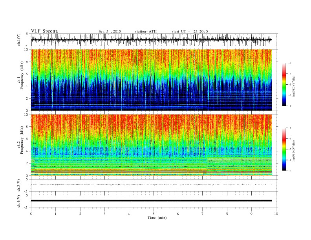Screen dimensions: 311x240
Task: Click time axis tick label "2"
Action: tap(80, 214)
